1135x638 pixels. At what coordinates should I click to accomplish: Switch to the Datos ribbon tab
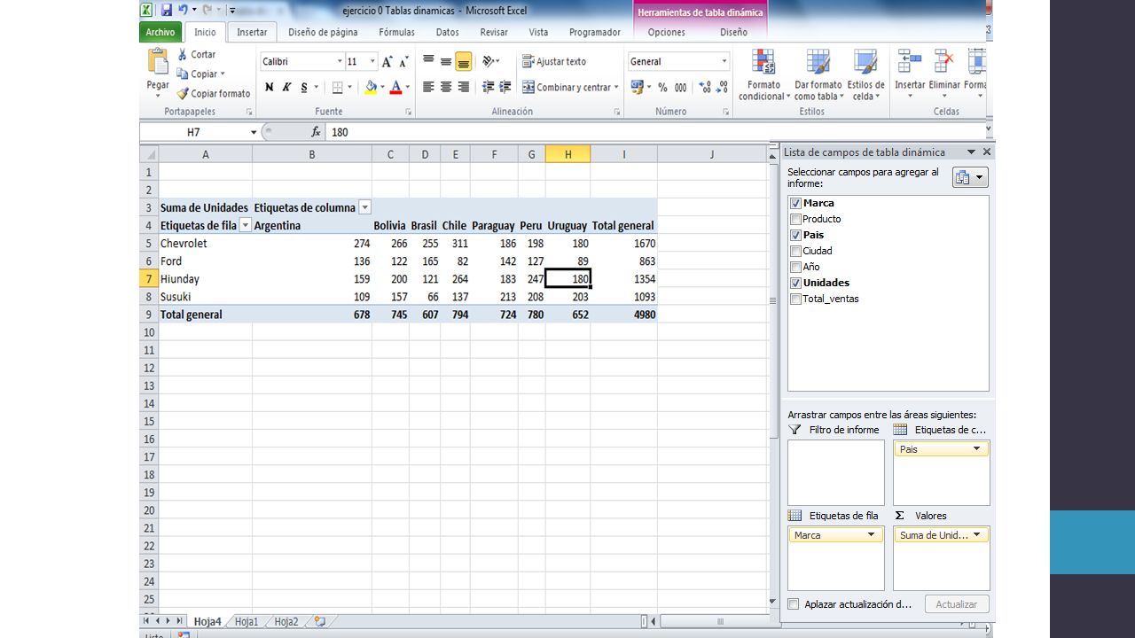448,32
